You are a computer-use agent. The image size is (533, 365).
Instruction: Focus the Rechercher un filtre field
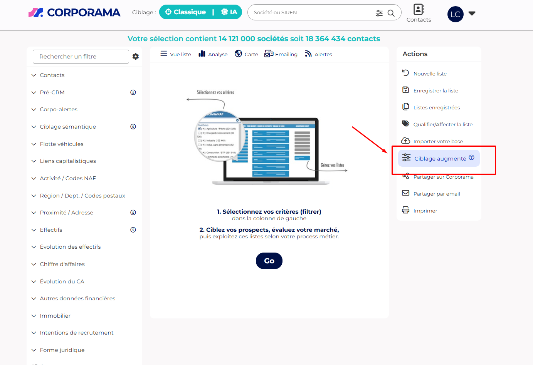click(x=81, y=57)
